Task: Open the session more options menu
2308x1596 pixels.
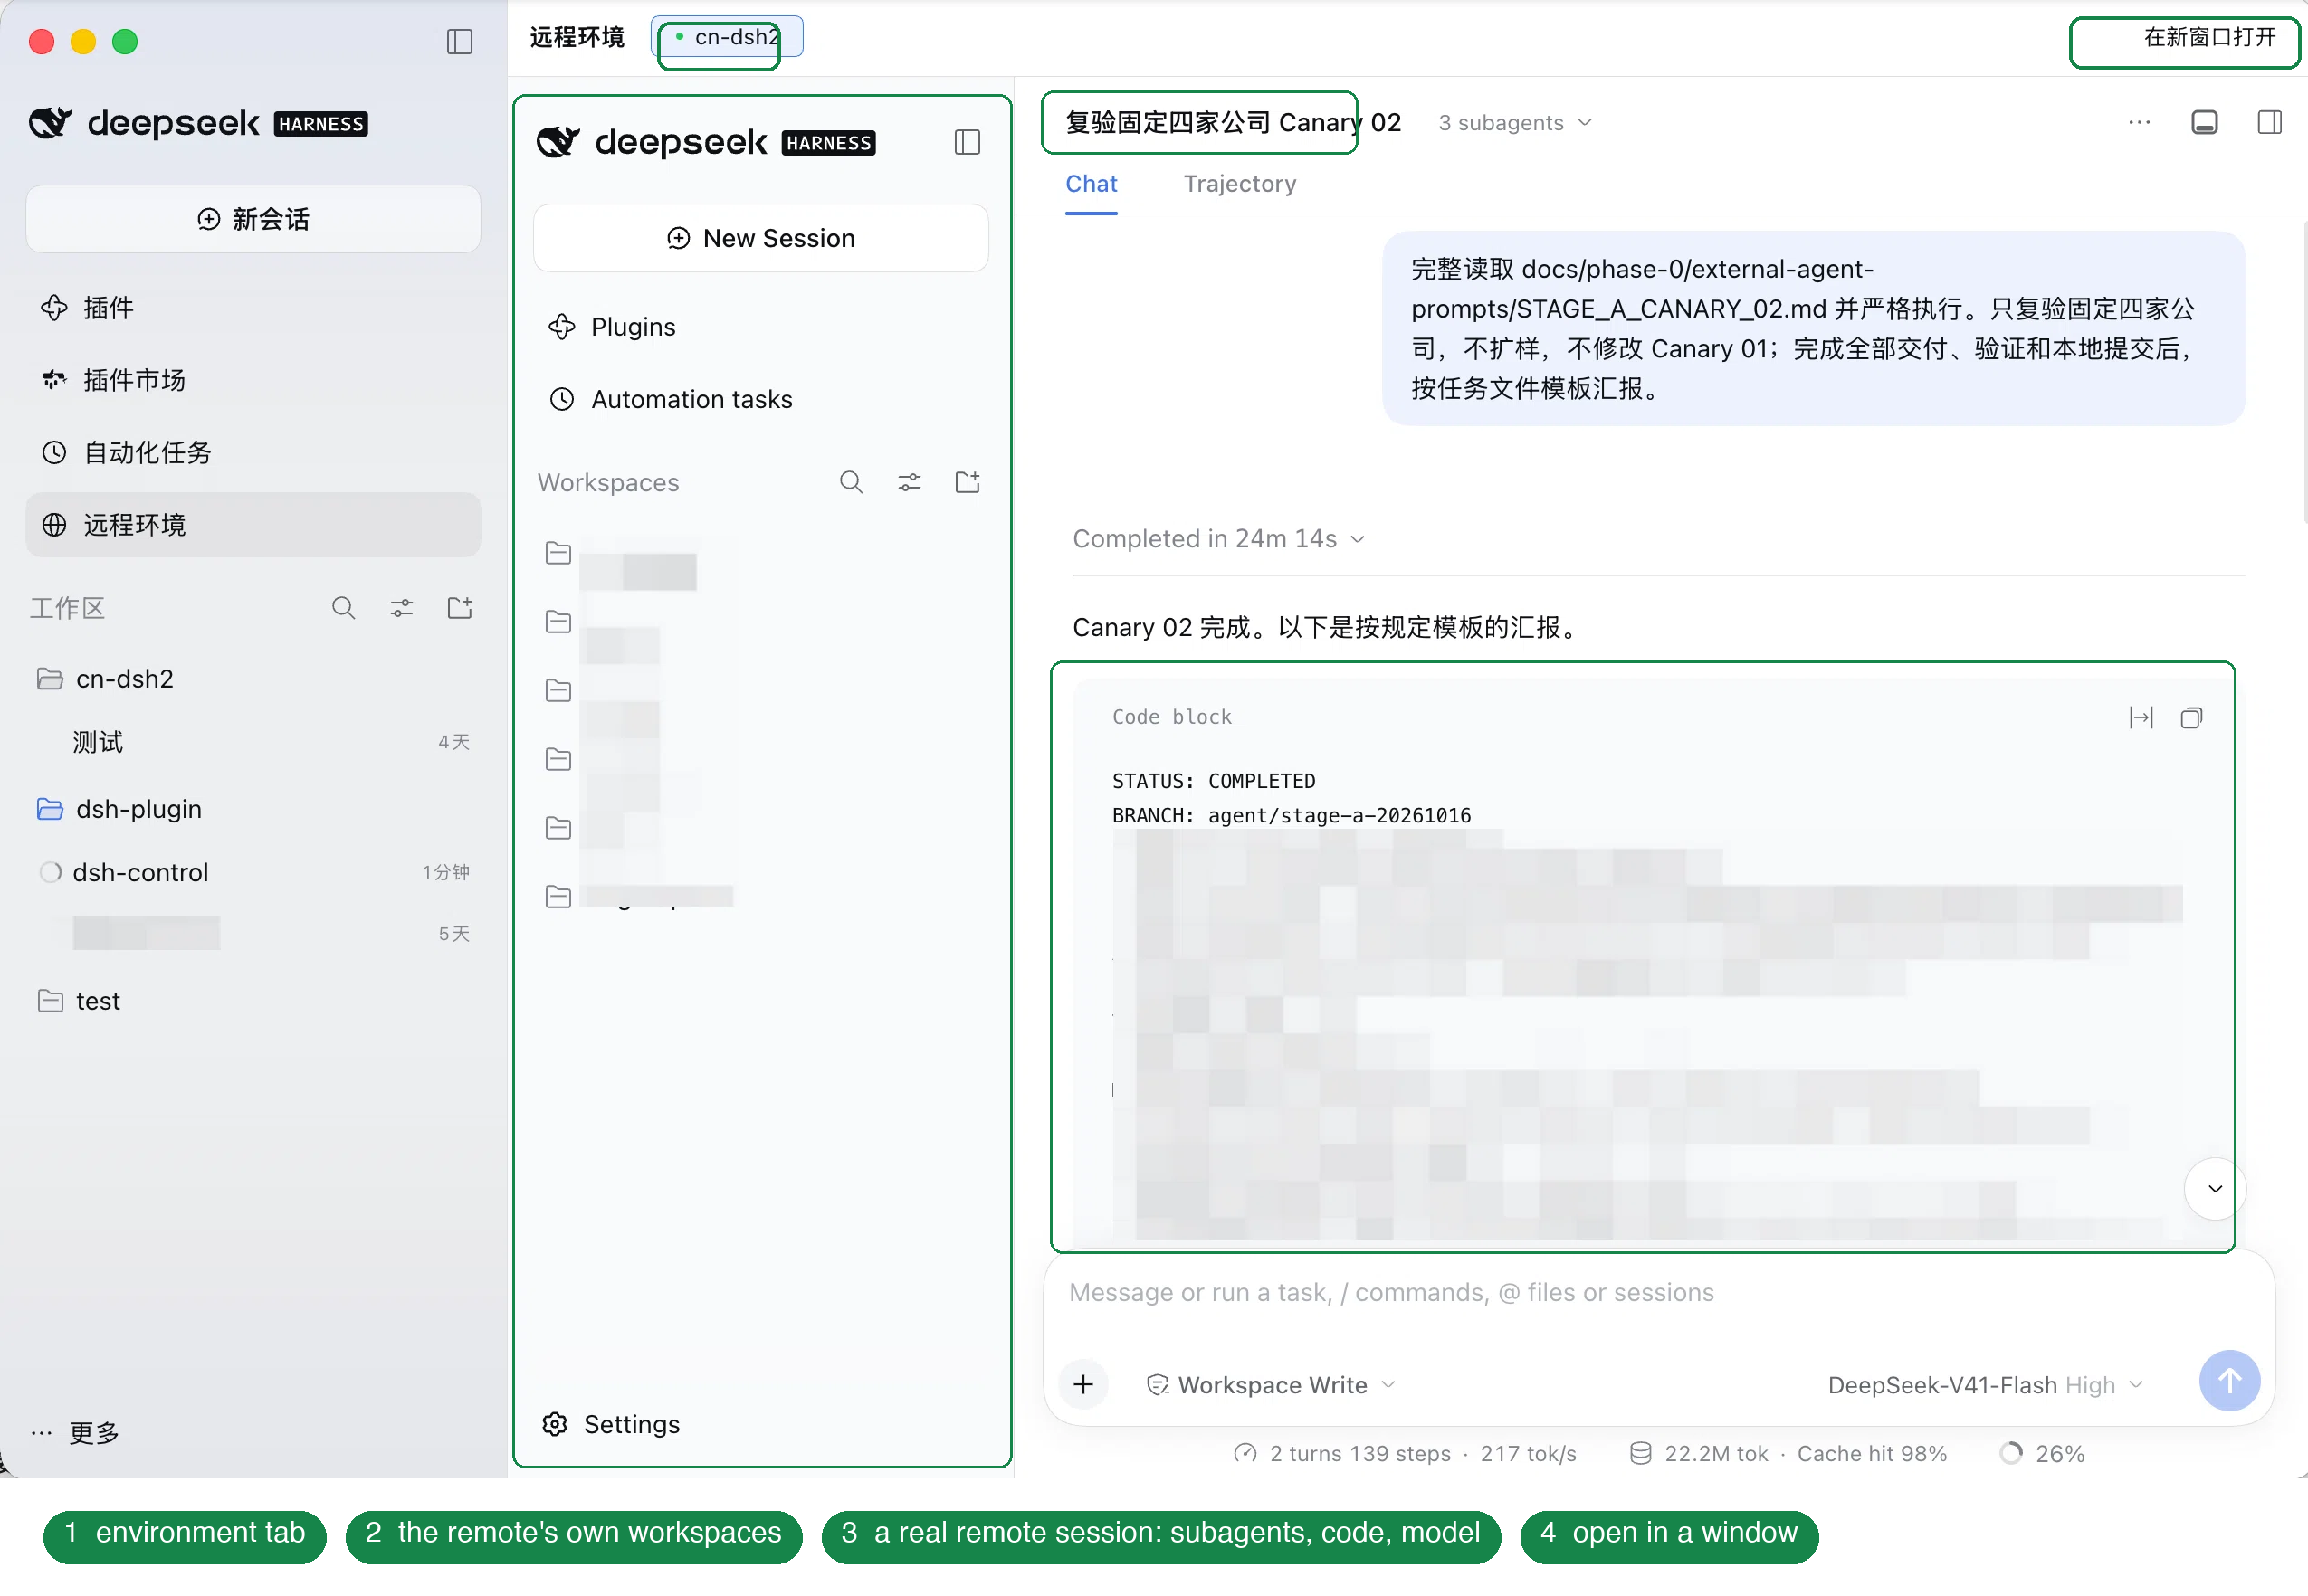Action: [2138, 122]
